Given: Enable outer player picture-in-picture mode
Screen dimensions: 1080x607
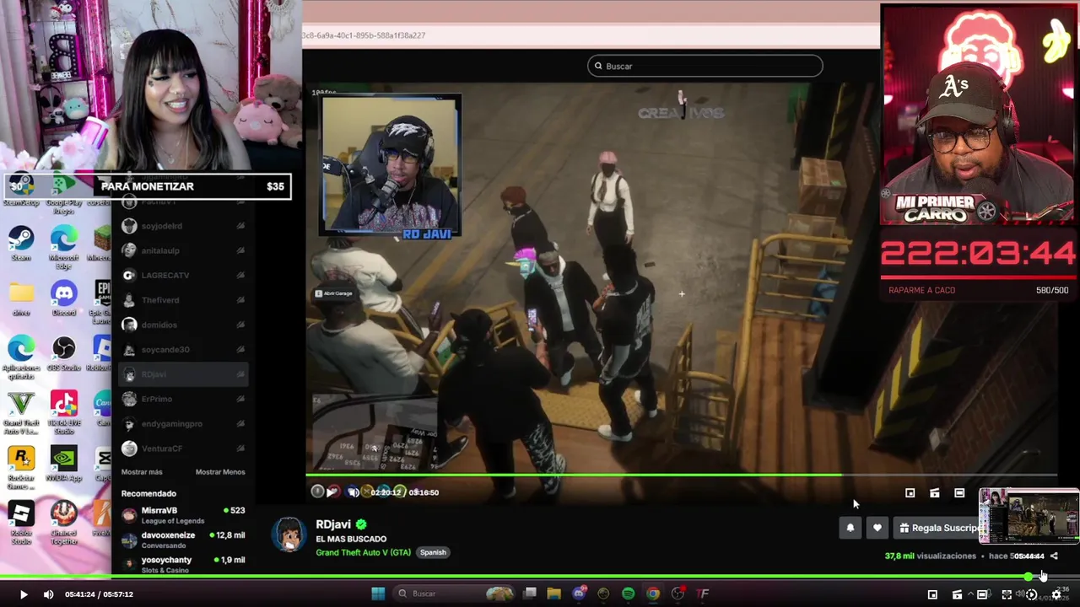Looking at the screenshot, I should [x=932, y=594].
